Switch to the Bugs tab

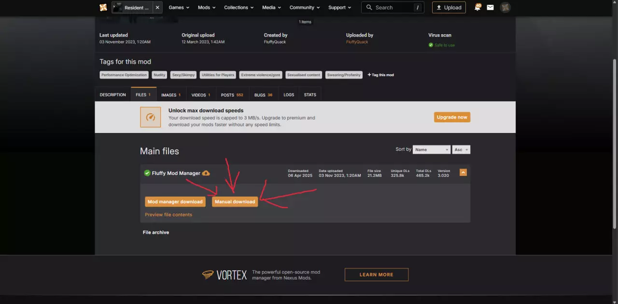tap(264, 95)
